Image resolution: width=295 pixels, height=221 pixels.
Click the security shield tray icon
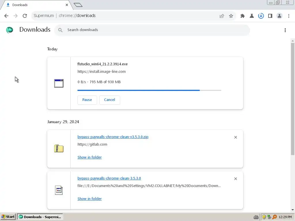(x=264, y=217)
